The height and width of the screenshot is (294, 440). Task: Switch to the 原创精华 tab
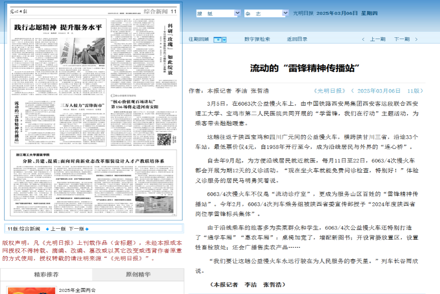[138, 274]
